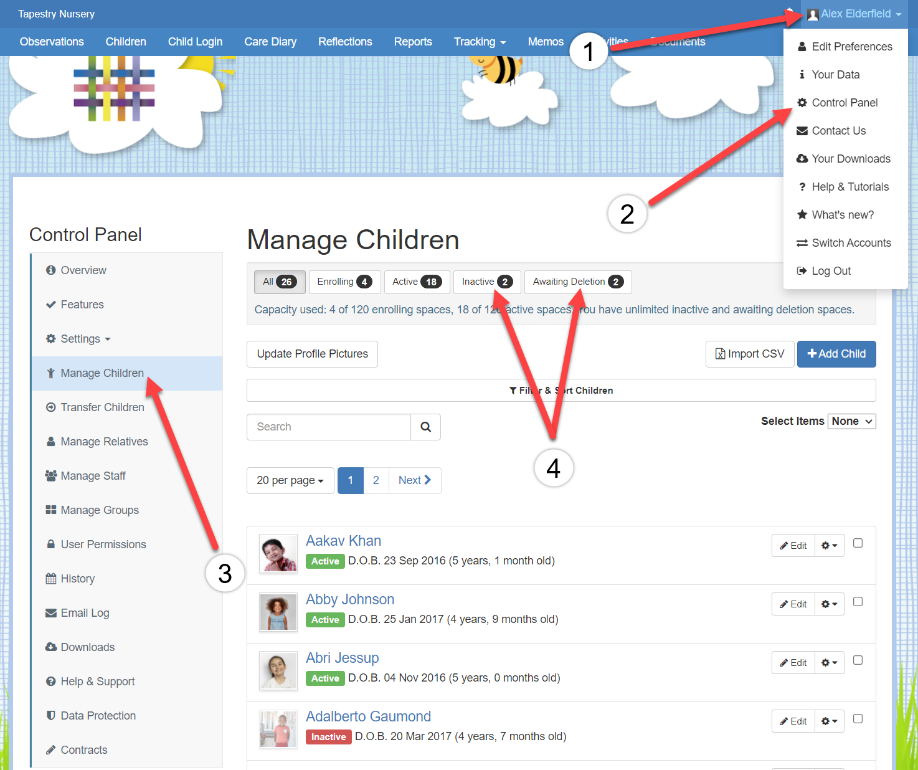Click the Log Out exit icon

click(802, 271)
